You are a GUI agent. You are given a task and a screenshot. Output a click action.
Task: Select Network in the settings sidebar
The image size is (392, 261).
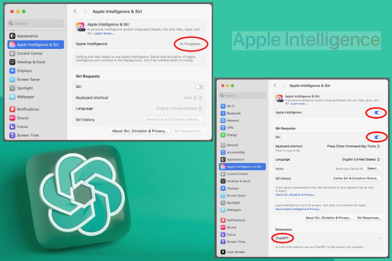click(x=230, y=120)
